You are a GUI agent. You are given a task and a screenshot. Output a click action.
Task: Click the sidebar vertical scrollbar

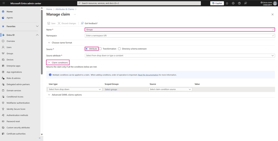pos(42,42)
